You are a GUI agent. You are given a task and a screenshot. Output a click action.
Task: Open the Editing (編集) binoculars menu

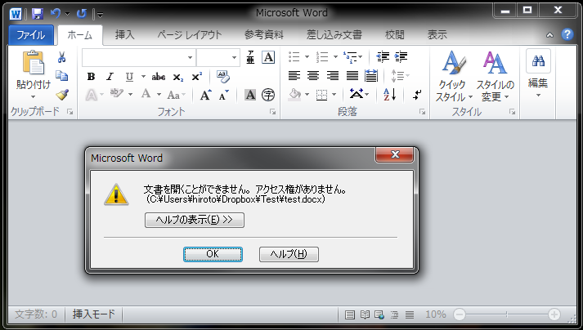(x=538, y=74)
